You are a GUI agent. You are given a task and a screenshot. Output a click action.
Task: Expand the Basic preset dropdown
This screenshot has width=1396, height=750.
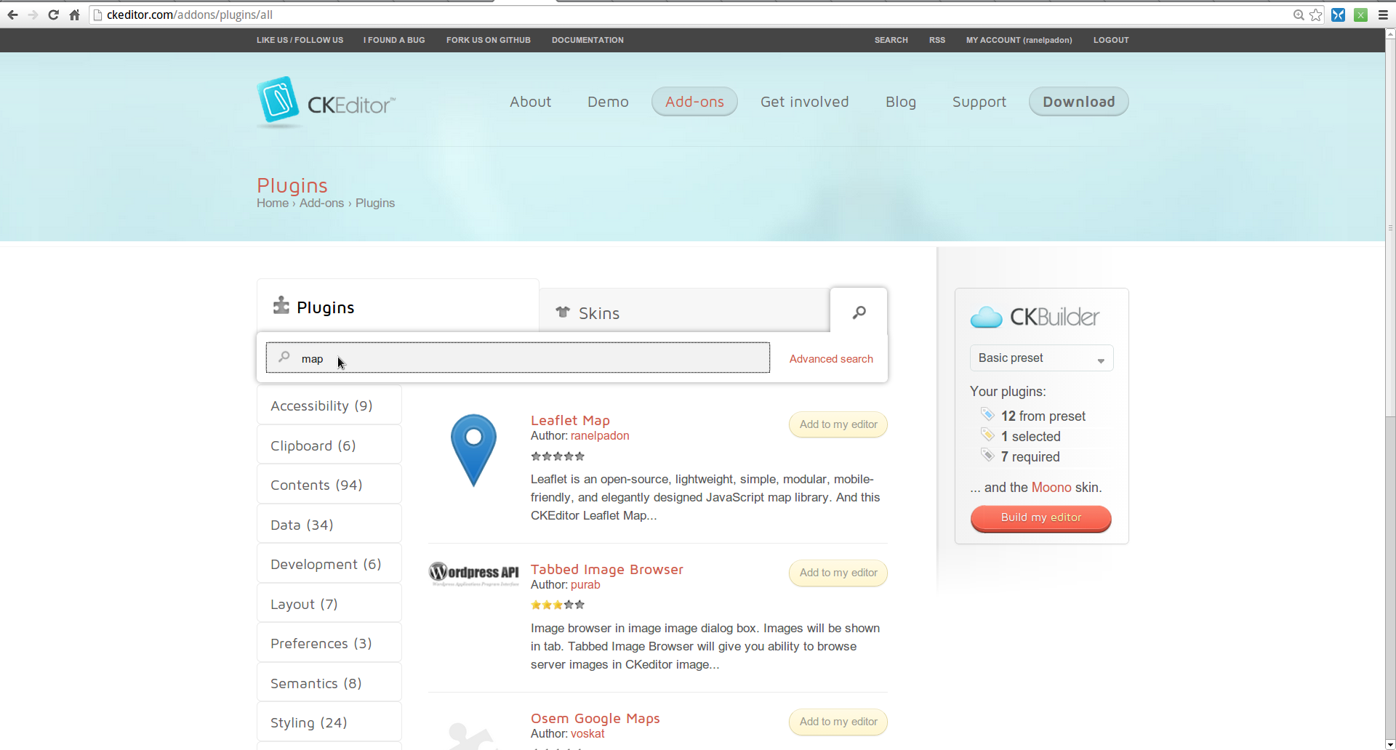[x=1041, y=358]
